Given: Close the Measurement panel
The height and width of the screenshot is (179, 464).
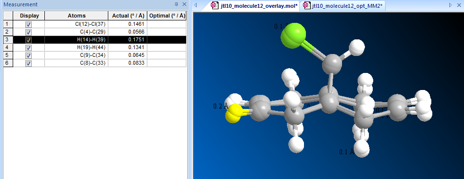Looking at the screenshot, I should tap(184, 4).
